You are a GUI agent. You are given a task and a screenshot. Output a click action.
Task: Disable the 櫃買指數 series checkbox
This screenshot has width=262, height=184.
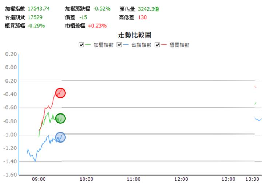click(x=158, y=45)
